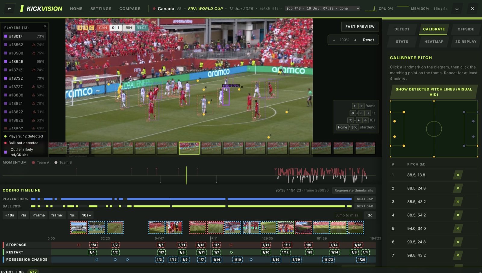Switch to the 3D REPLAY tab
The image size is (482, 273).
coord(466,41)
